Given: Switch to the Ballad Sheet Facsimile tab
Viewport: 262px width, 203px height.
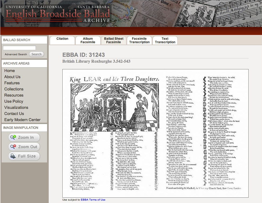Looking at the screenshot, I should pos(114,40).
